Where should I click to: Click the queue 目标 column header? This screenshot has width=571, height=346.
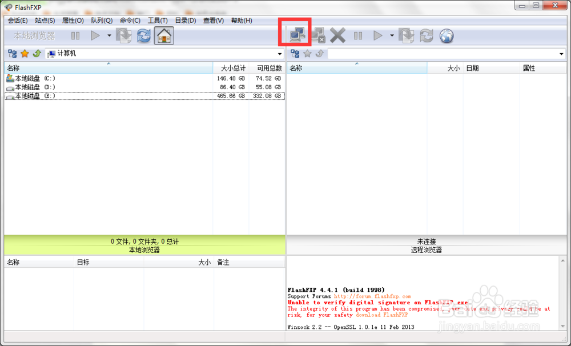pyautogui.click(x=109, y=262)
